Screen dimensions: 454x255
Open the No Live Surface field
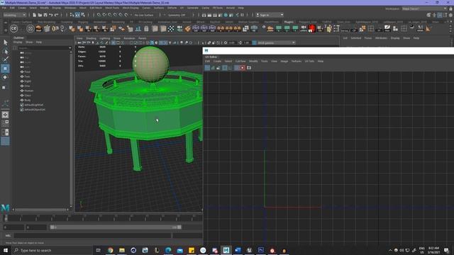[x=144, y=15]
